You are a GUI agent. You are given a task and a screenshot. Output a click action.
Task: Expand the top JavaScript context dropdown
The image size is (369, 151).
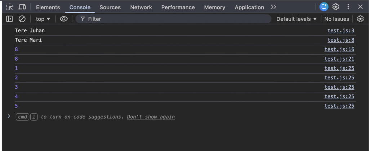coord(43,19)
